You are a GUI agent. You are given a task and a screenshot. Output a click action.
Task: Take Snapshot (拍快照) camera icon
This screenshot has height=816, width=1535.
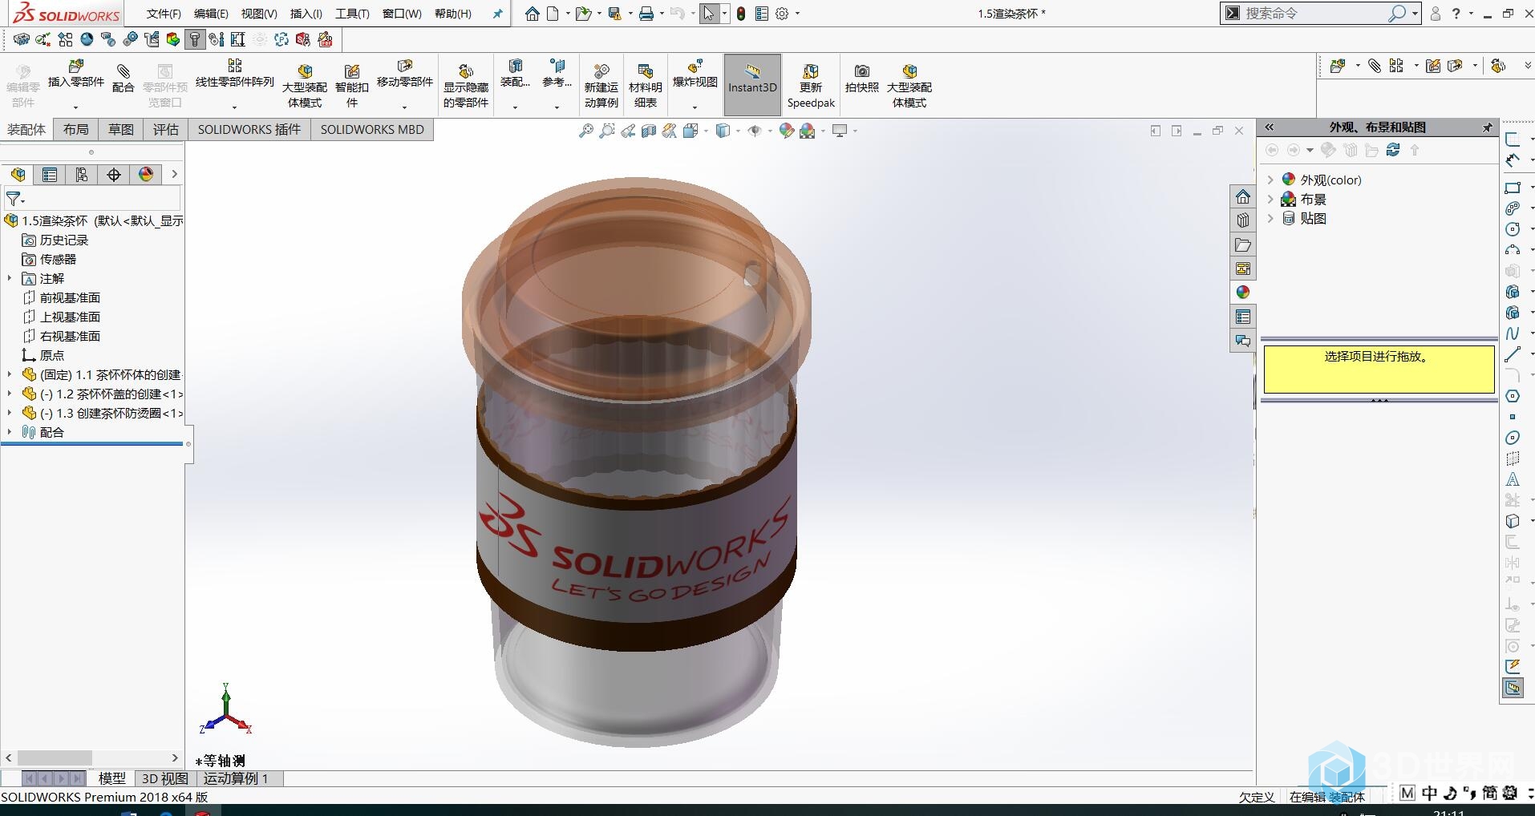[862, 71]
